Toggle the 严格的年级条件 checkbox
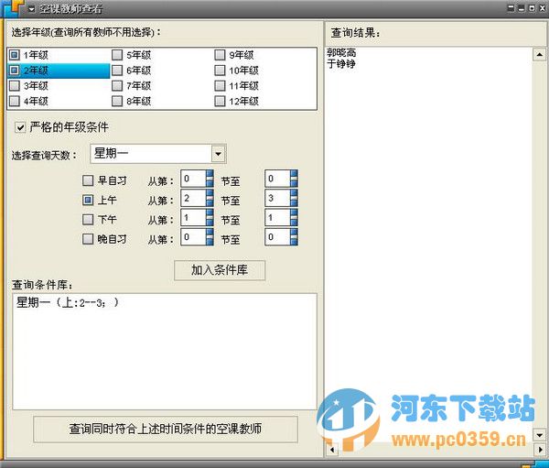This screenshot has height=468, width=549. coord(20,127)
